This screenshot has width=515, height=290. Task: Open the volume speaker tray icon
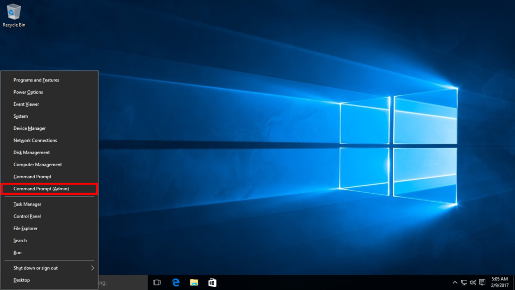click(473, 282)
